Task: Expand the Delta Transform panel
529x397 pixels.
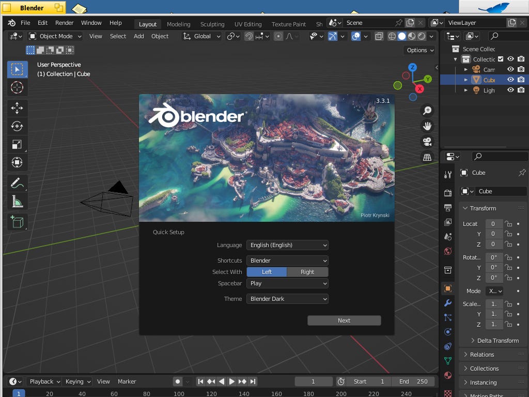Action: tap(494, 341)
